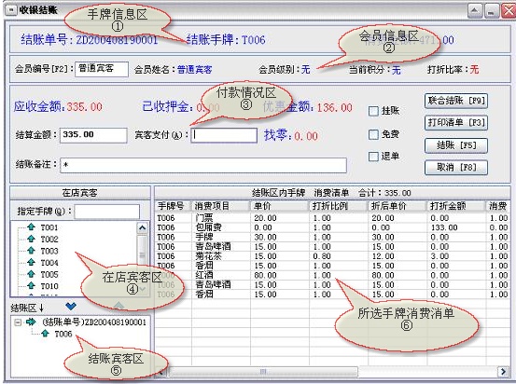The width and height of the screenshot is (516, 384).
Task: Click the T001 hand-tag arrow icon
Action: [32, 226]
